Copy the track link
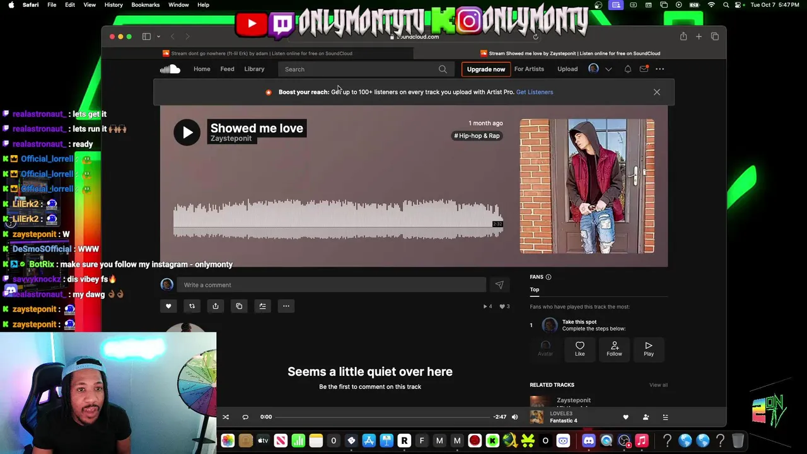Image resolution: width=807 pixels, height=454 pixels. (x=239, y=306)
